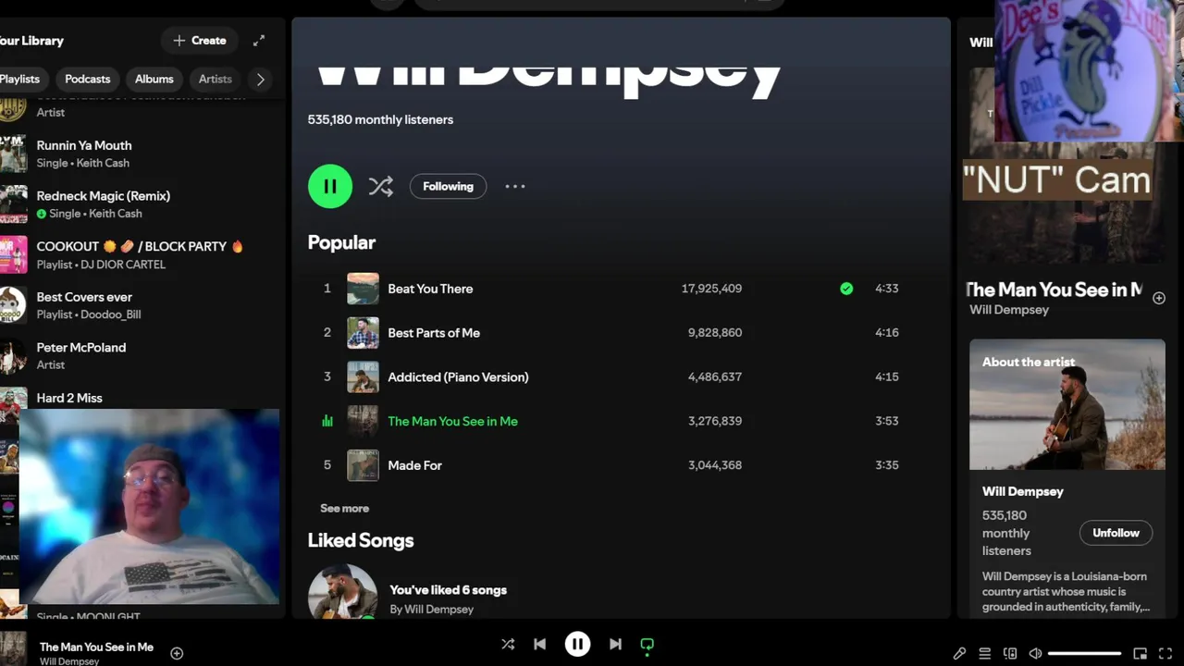
Task: Open the three-dot more options menu
Action: 515,186
